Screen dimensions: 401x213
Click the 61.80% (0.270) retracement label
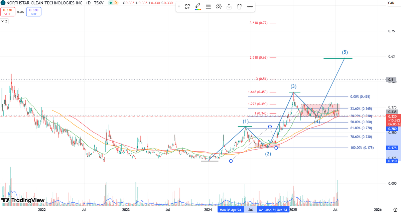click(360, 128)
